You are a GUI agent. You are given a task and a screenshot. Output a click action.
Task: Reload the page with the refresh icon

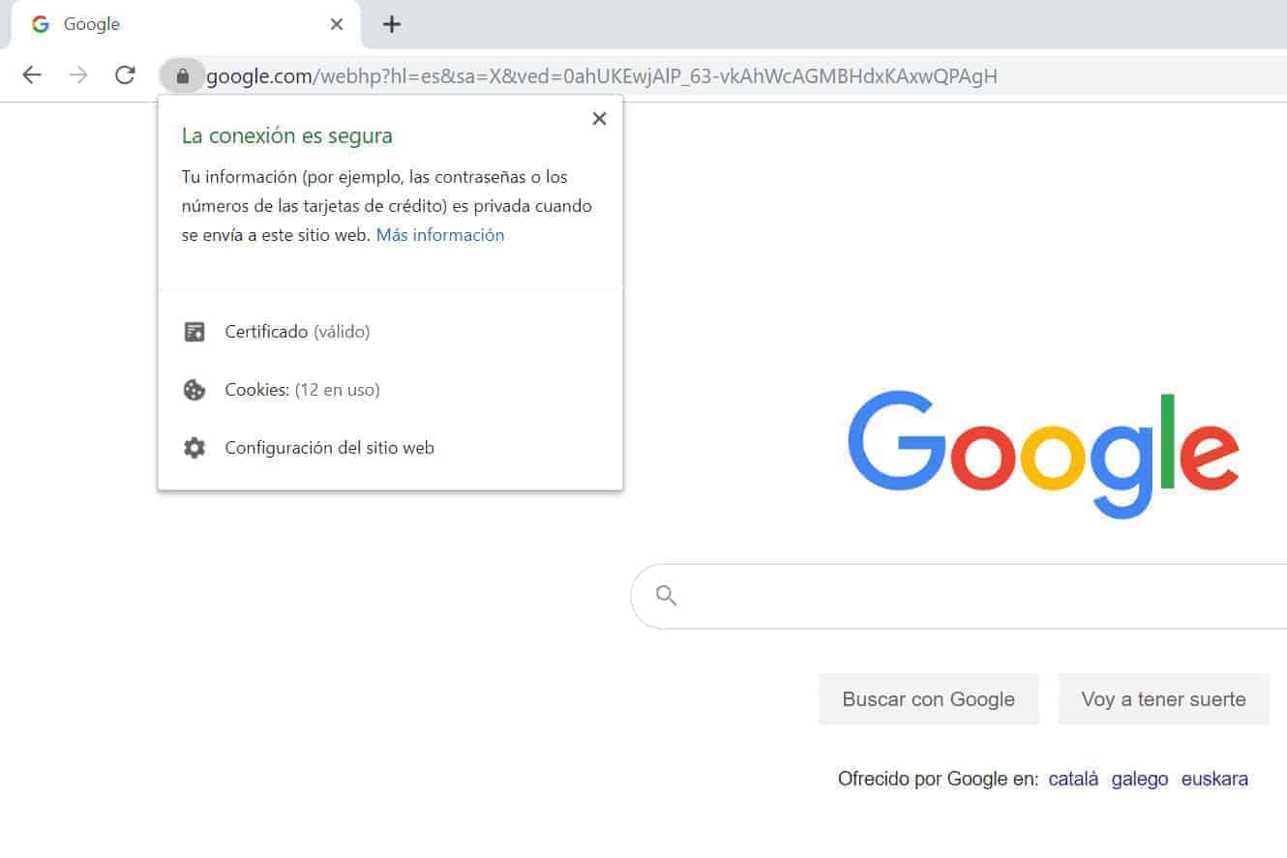tap(125, 75)
